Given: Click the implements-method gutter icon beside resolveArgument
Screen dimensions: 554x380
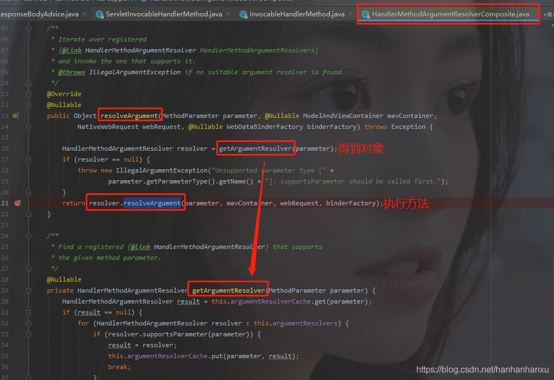Looking at the screenshot, I should 16,116.
